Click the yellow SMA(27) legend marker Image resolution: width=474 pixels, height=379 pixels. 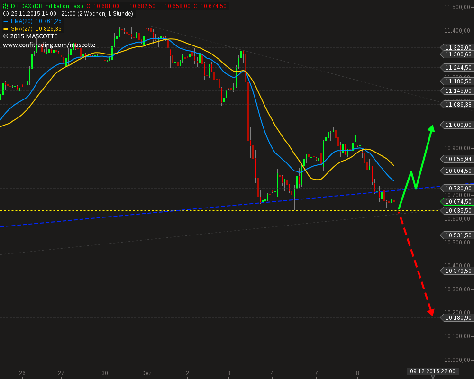pyautogui.click(x=6, y=29)
